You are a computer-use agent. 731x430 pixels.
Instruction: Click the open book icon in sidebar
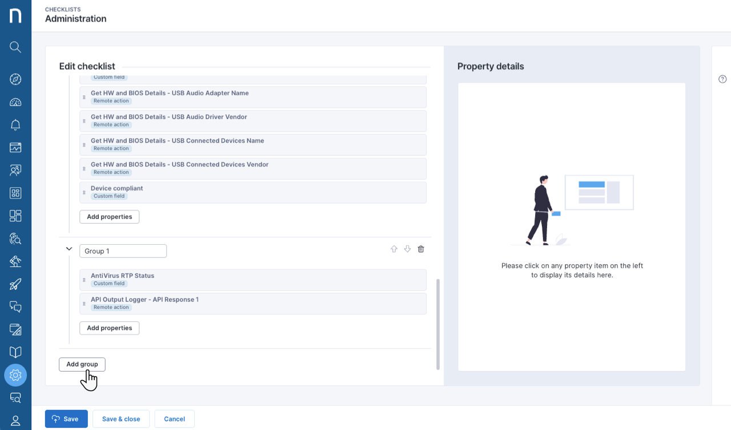pyautogui.click(x=15, y=352)
